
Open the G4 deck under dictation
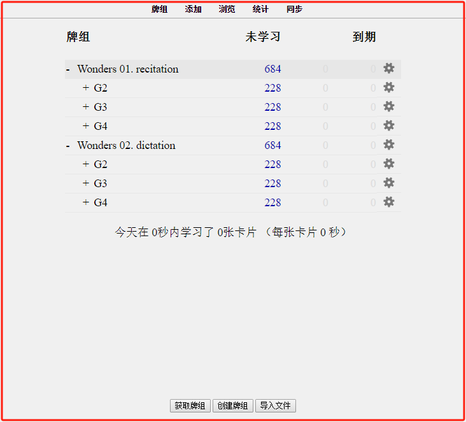(x=101, y=202)
